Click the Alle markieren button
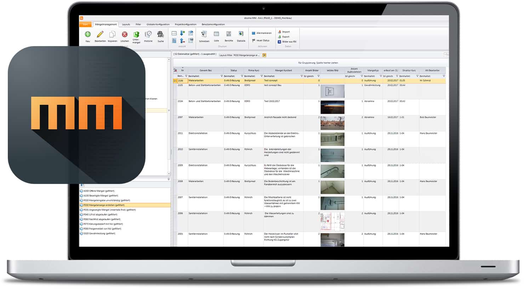Viewport: 524px width, 302px height. (x=262, y=33)
